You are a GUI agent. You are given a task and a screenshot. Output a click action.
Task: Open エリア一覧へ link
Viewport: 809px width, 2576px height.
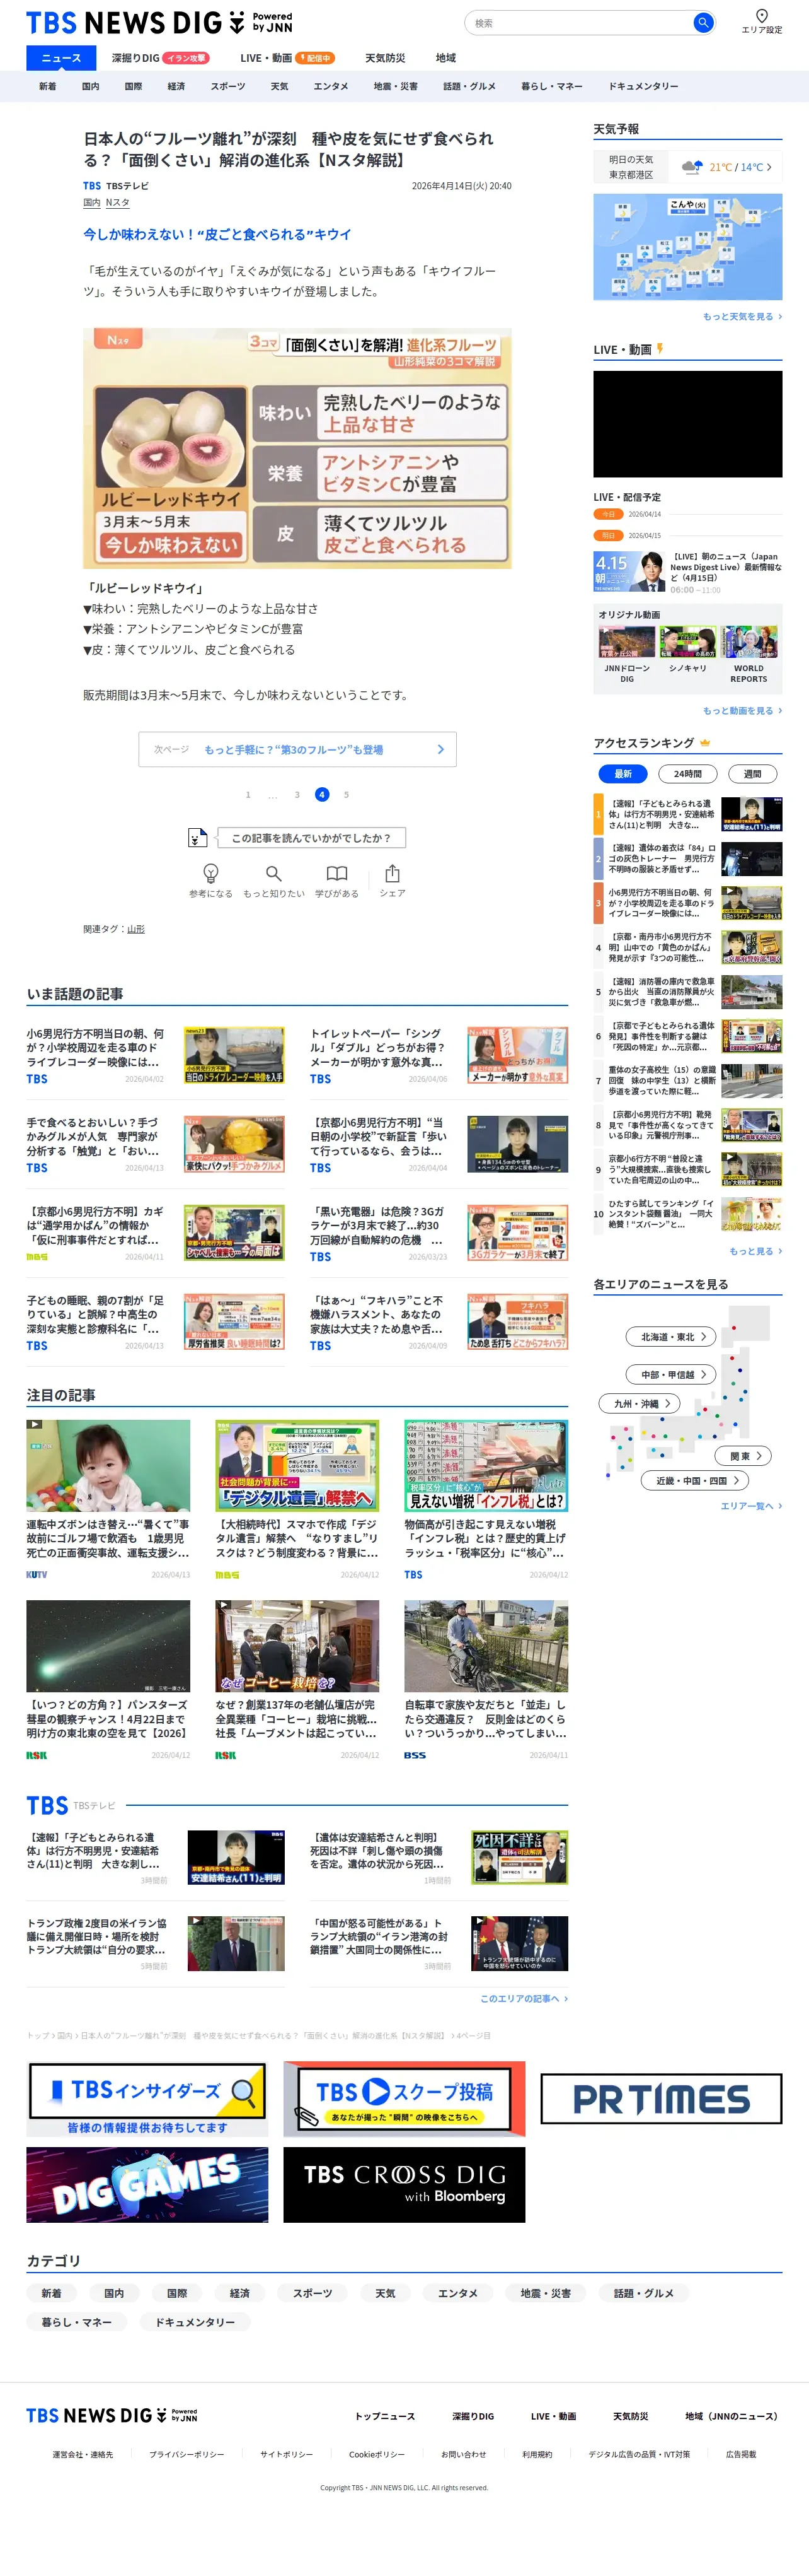[x=751, y=1505]
